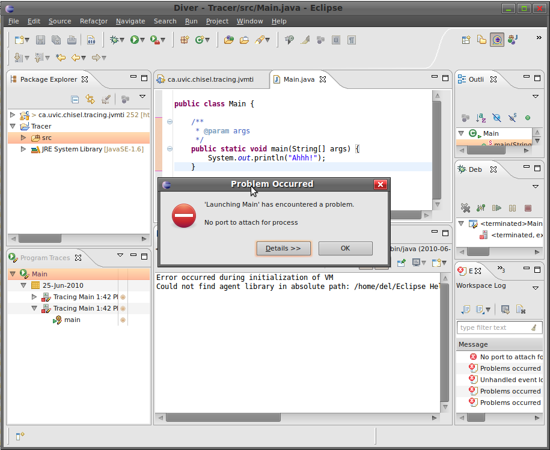Save the current file using the toolbar save icon
Viewport: 550px width, 450px height.
click(x=41, y=40)
